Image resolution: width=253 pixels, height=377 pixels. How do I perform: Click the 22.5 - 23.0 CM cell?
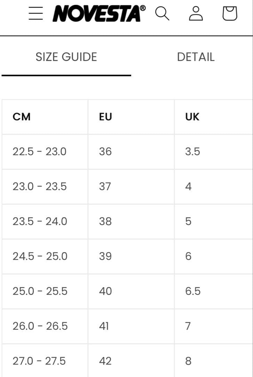(39, 151)
